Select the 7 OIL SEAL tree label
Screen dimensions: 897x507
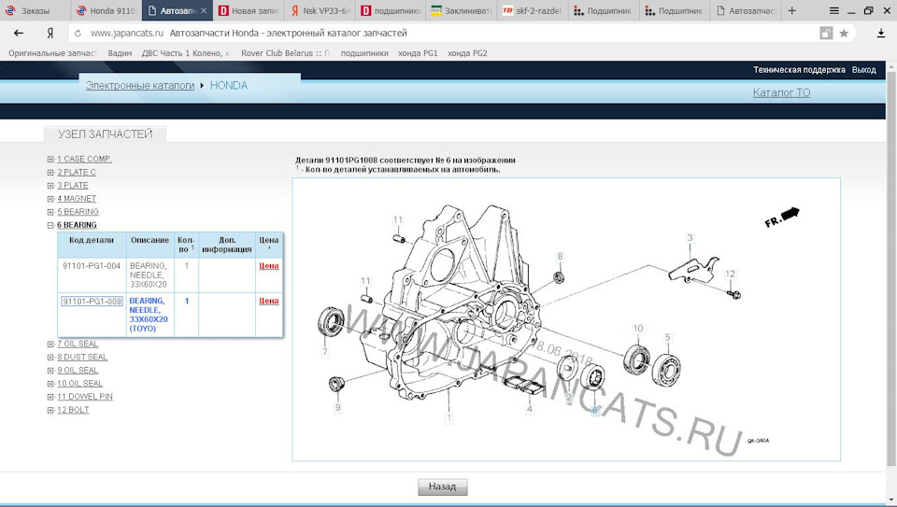78,344
